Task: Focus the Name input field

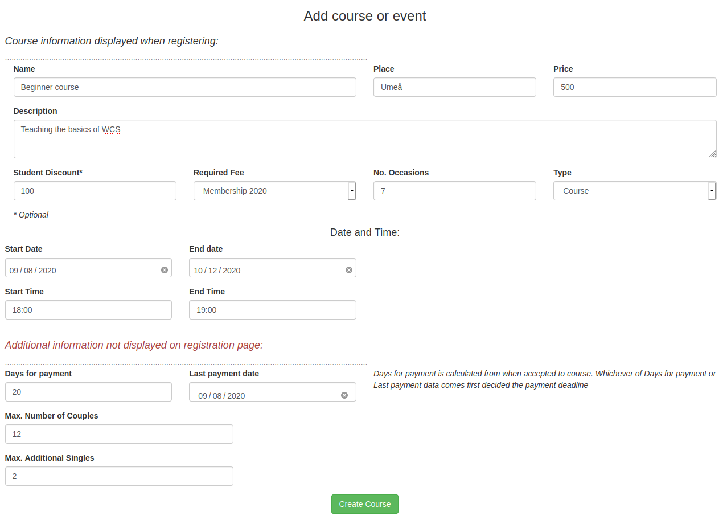Action: 184,87
